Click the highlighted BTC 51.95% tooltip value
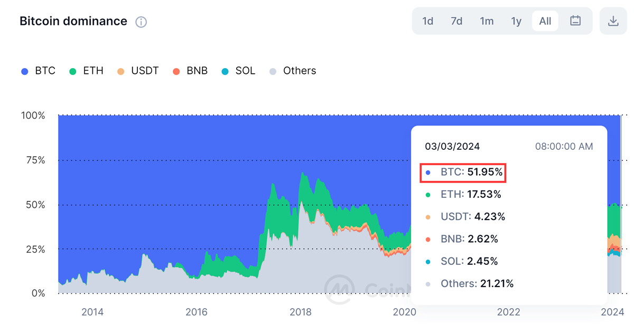 click(x=464, y=172)
